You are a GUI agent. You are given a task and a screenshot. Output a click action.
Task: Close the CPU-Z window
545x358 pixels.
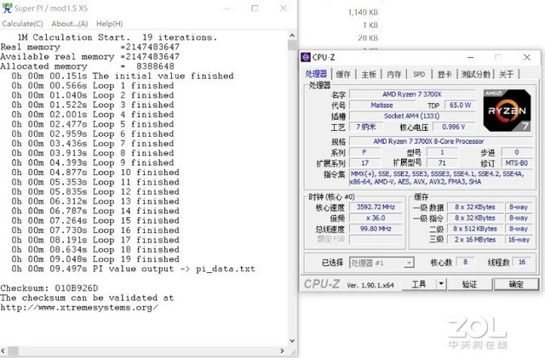tap(527, 57)
